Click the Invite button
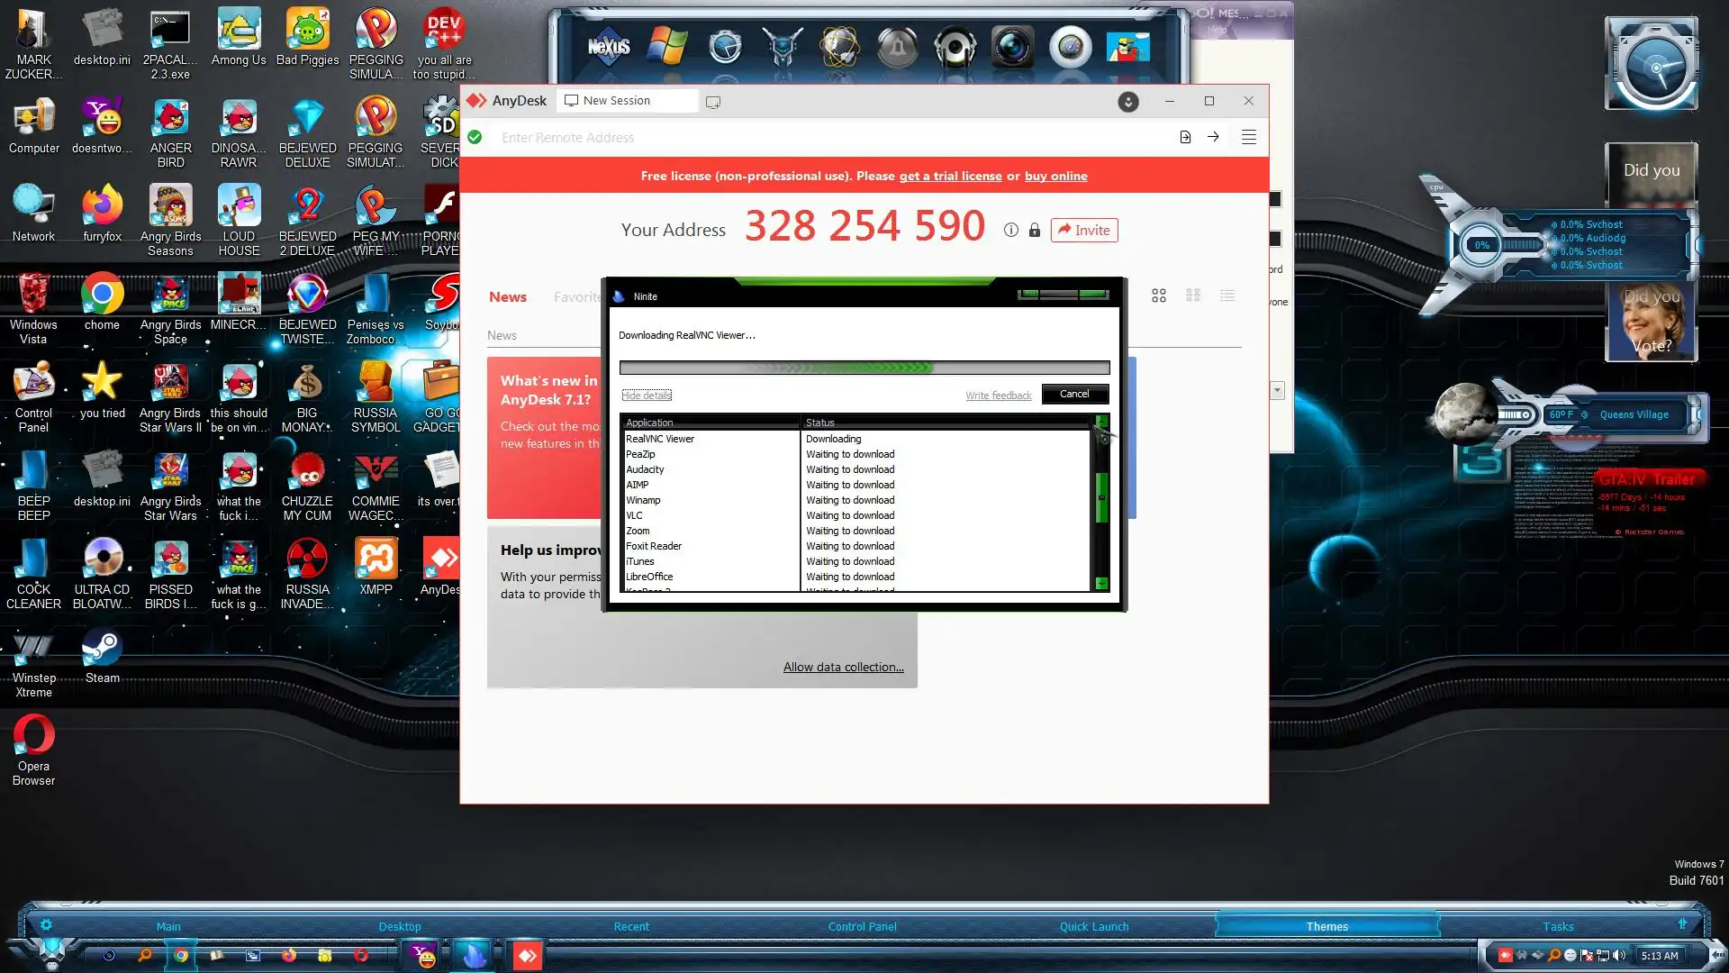 (1083, 231)
